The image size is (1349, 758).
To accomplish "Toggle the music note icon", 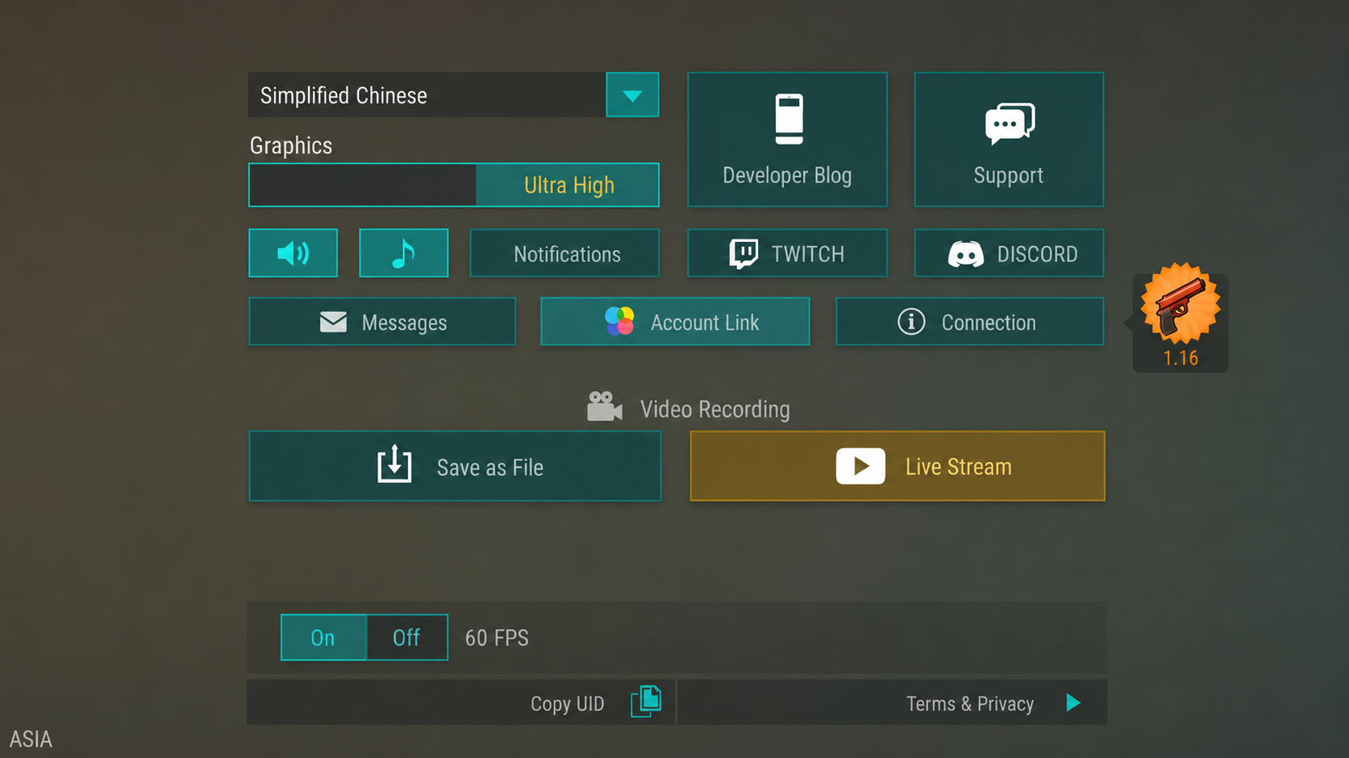I will click(403, 253).
